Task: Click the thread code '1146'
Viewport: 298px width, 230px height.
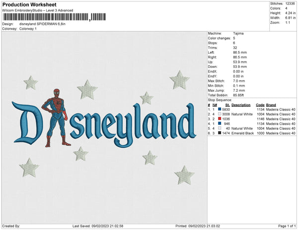Action: (x=261, y=119)
